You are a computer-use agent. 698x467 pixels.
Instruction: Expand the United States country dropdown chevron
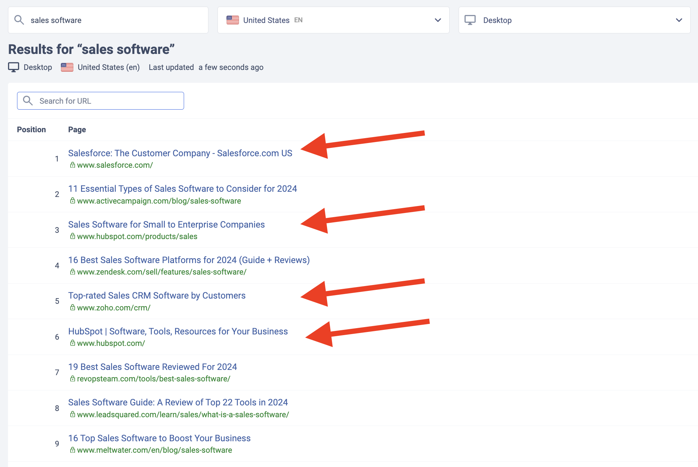tap(438, 20)
